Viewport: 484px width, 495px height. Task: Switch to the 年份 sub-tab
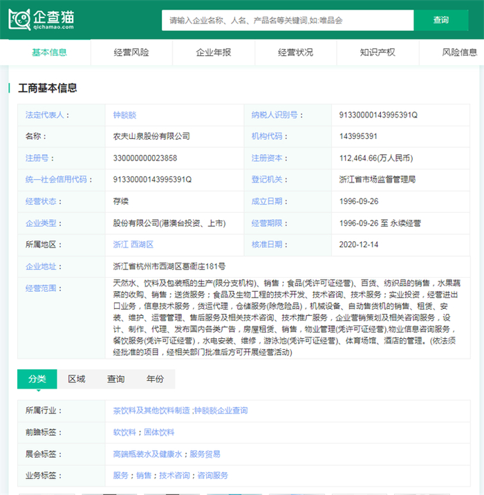click(156, 379)
